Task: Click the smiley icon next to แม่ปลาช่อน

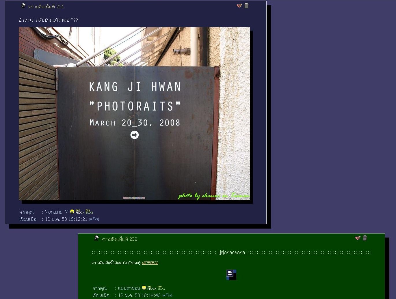Action: click(144, 288)
